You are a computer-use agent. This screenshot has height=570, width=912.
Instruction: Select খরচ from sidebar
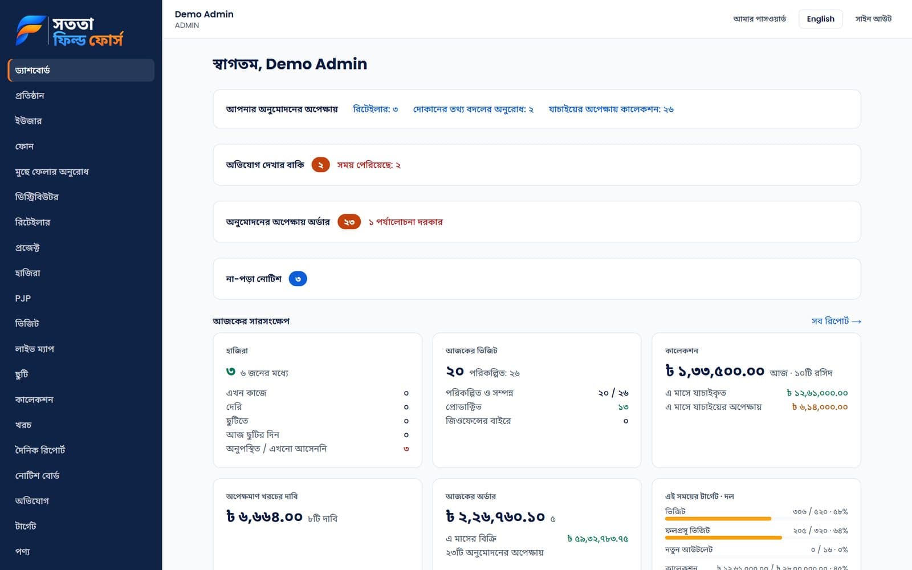point(81,425)
